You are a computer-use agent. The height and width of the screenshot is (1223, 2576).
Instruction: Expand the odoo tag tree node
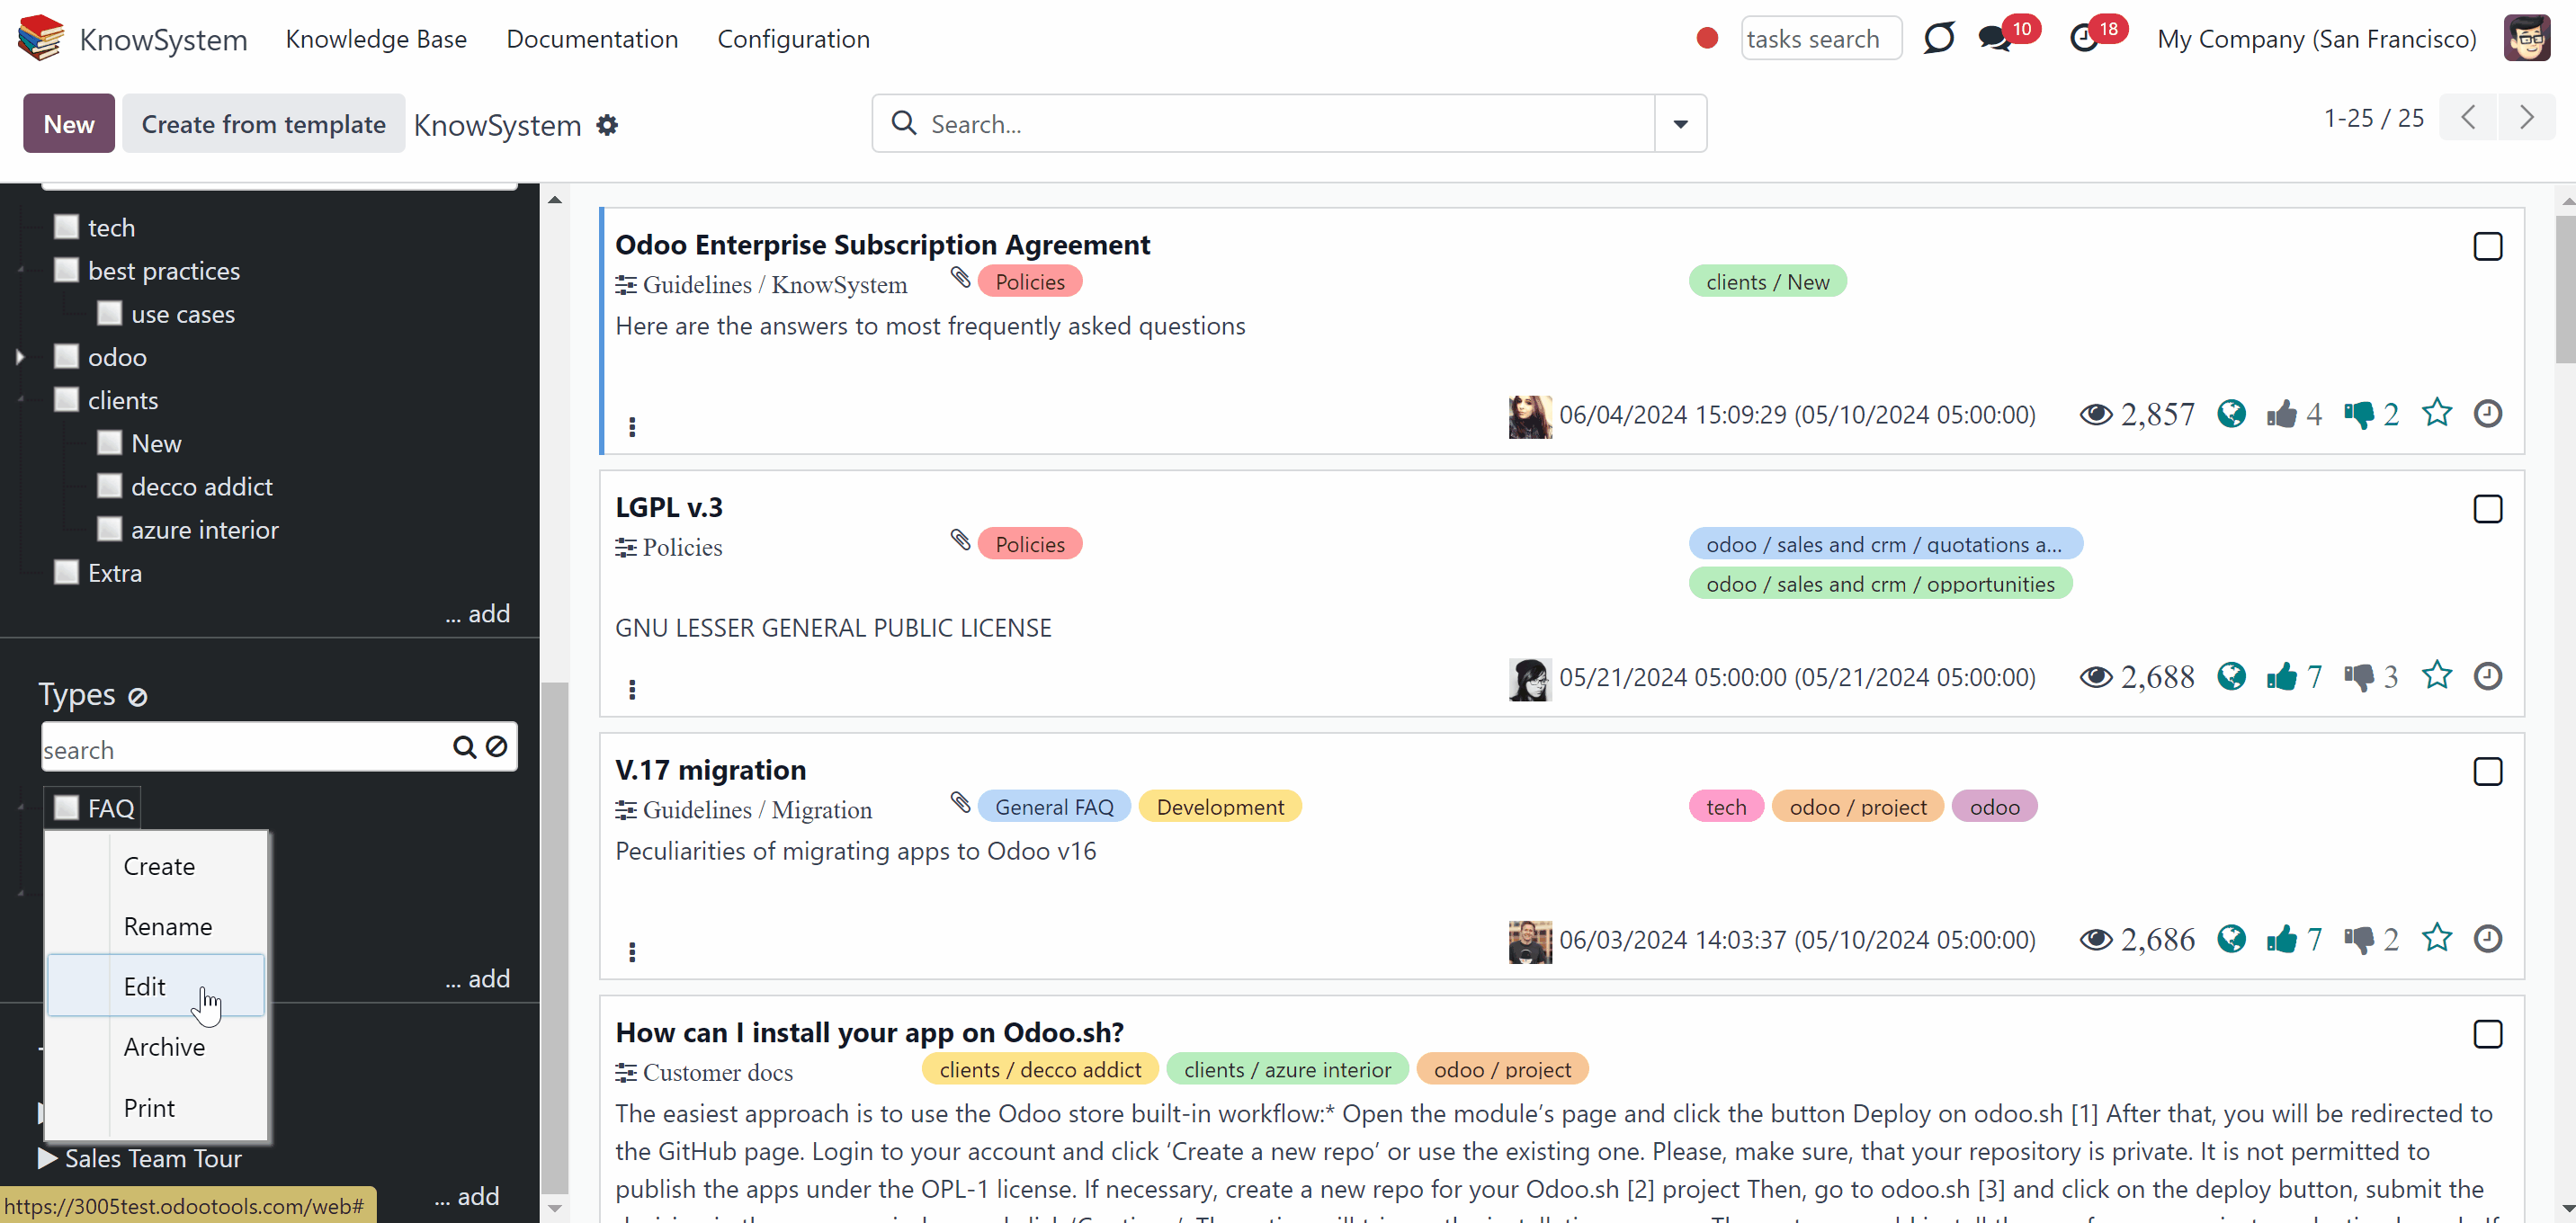click(20, 357)
